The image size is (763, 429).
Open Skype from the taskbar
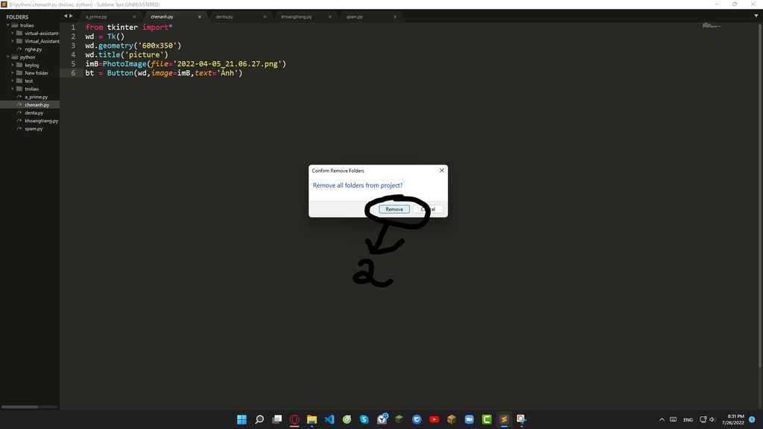point(364,419)
